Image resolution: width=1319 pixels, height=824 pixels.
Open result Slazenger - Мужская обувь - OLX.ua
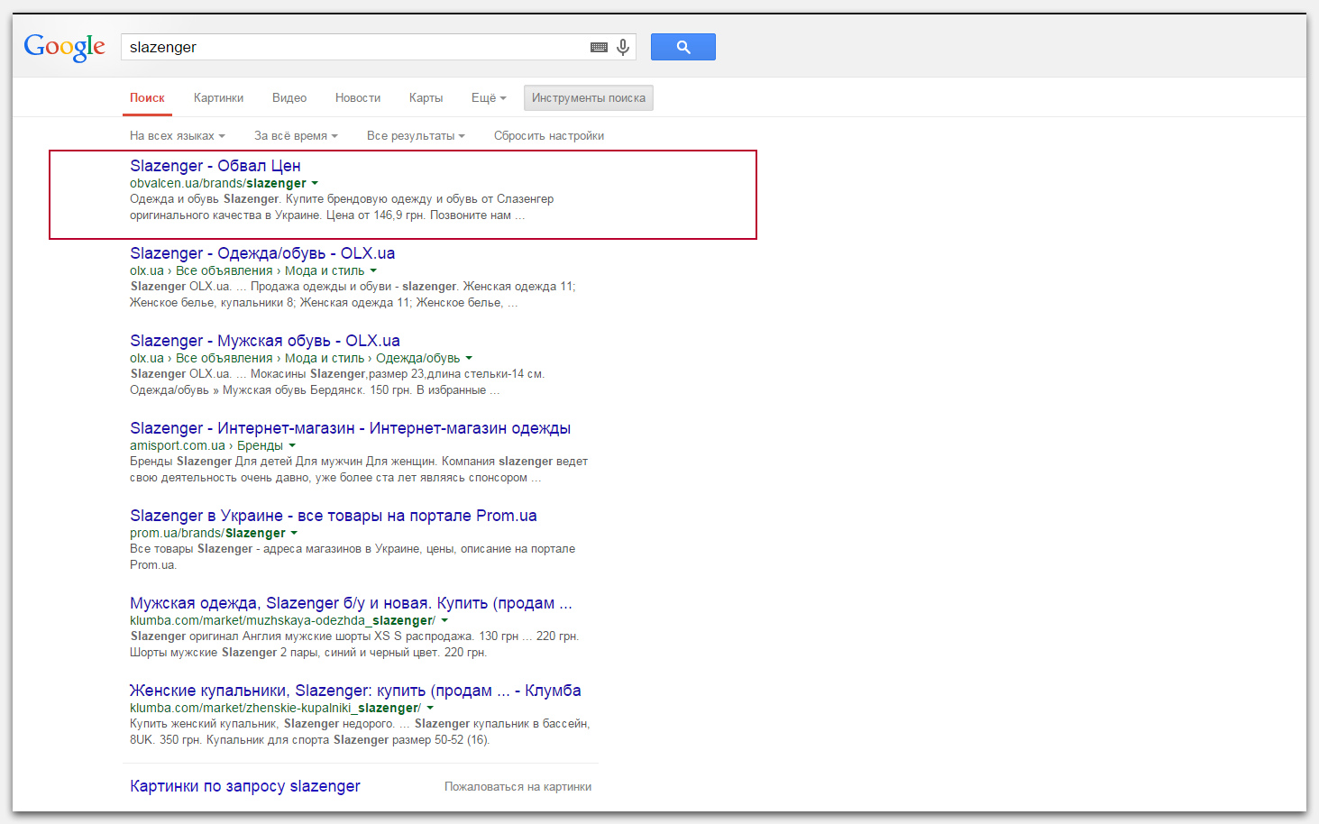265,341
